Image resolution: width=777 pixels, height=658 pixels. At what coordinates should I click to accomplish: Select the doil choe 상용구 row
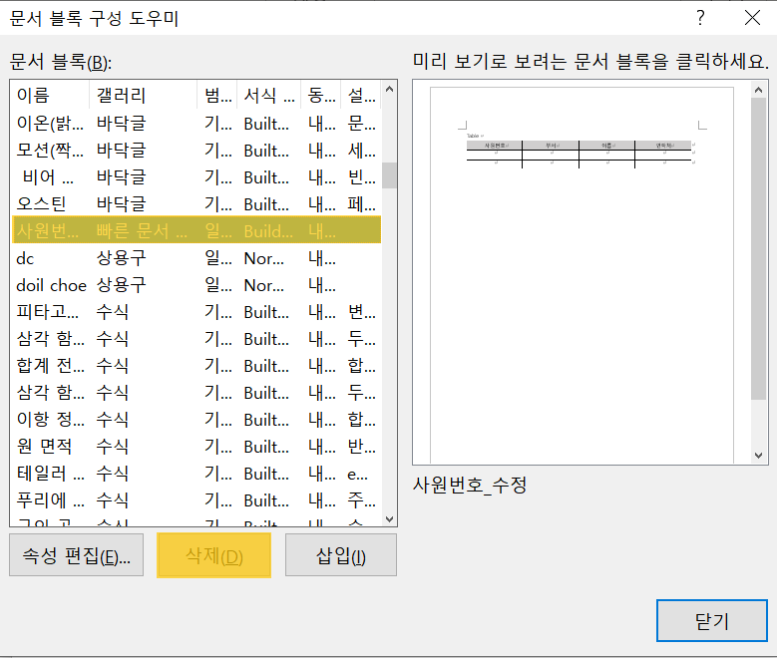[196, 284]
